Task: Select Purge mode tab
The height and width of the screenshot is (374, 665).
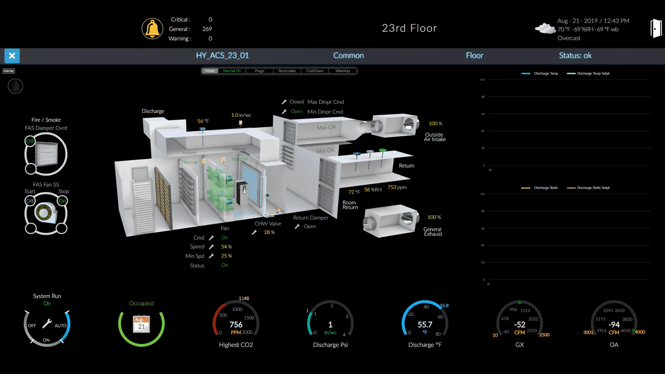Action: click(259, 71)
